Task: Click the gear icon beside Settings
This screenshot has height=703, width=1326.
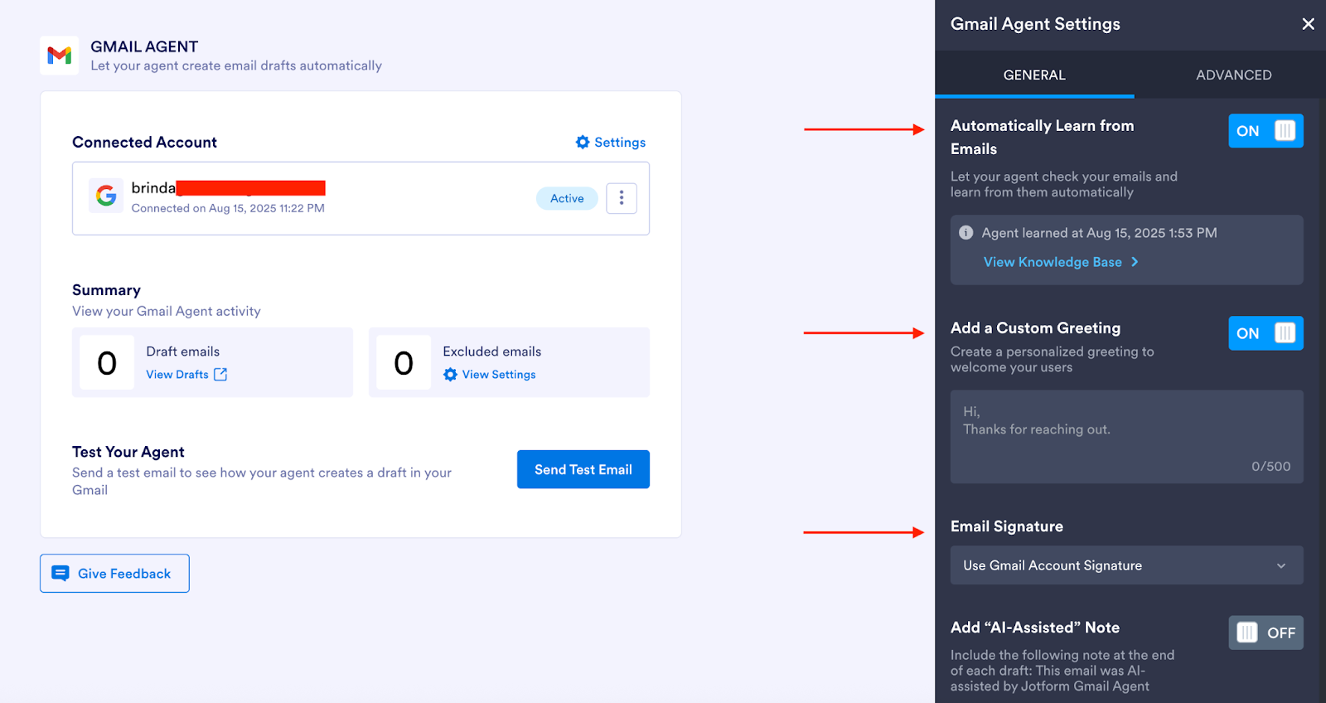Action: pos(583,143)
